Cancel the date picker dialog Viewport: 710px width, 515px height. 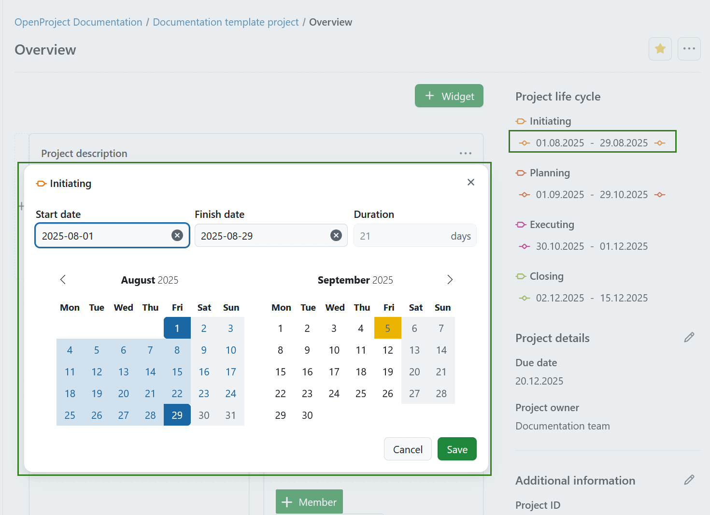tap(408, 449)
